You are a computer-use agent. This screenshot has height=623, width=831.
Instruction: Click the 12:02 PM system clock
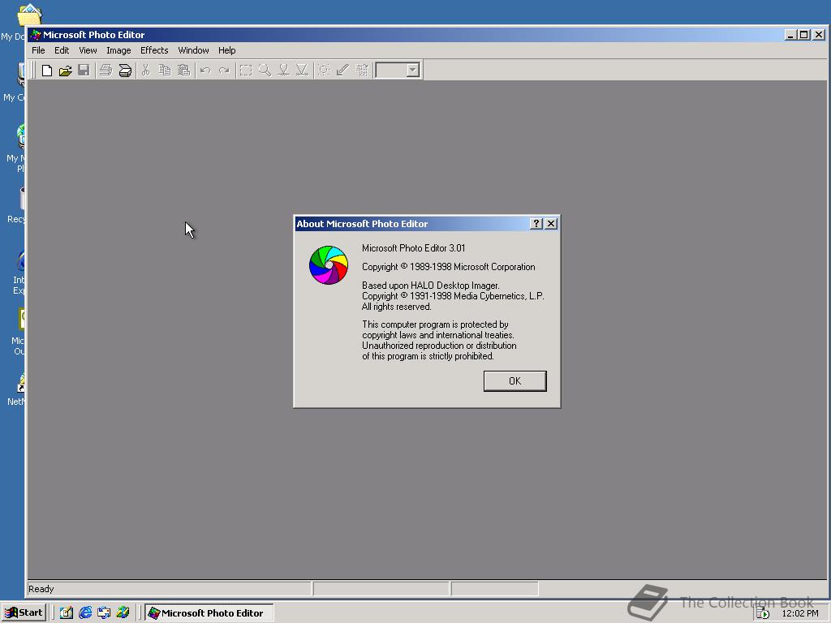799,613
